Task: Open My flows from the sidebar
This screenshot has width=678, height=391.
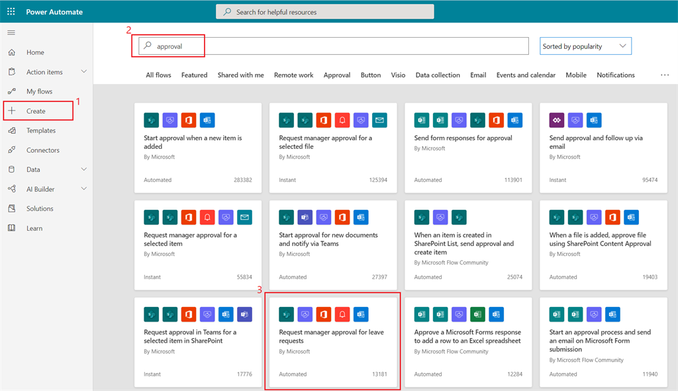Action: point(39,91)
